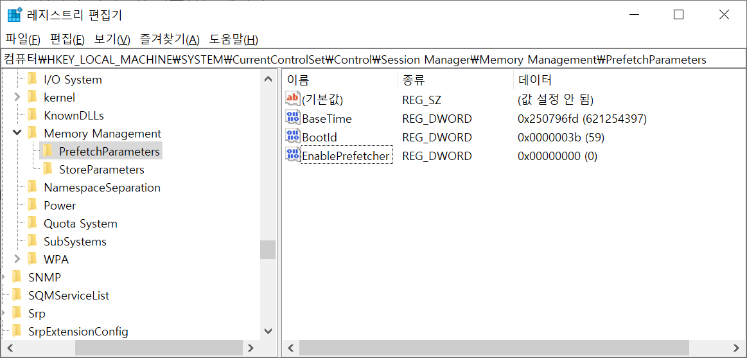The width and height of the screenshot is (747, 358).
Task: Open the 도움말(H) menu
Action: (234, 40)
